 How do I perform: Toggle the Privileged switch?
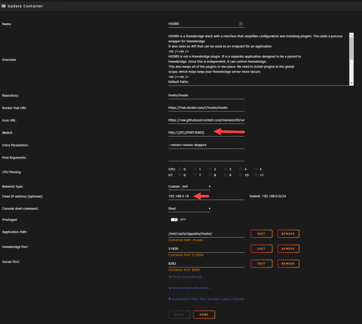(x=175, y=219)
